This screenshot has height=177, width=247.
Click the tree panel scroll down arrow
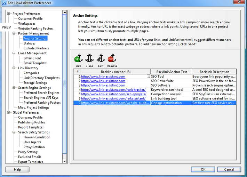point(65,161)
